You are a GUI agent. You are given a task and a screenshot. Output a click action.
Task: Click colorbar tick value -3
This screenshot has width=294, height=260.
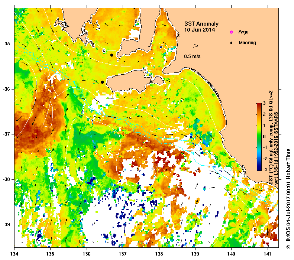(265, 170)
